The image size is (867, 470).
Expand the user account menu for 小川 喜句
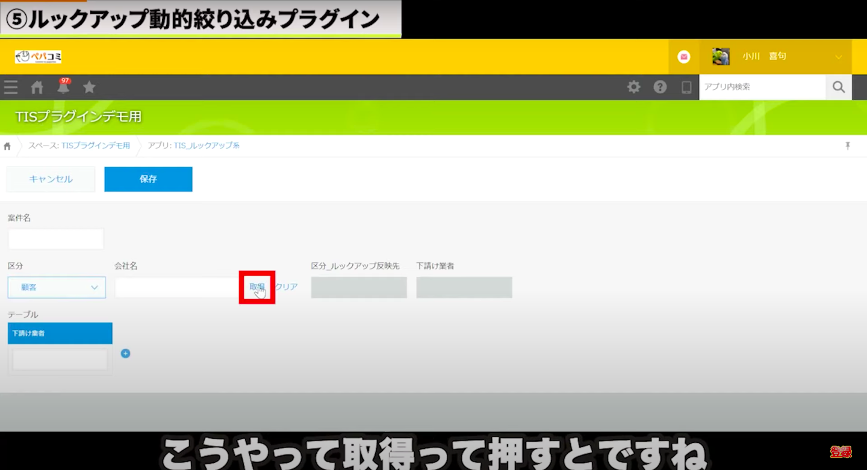pyautogui.click(x=839, y=56)
